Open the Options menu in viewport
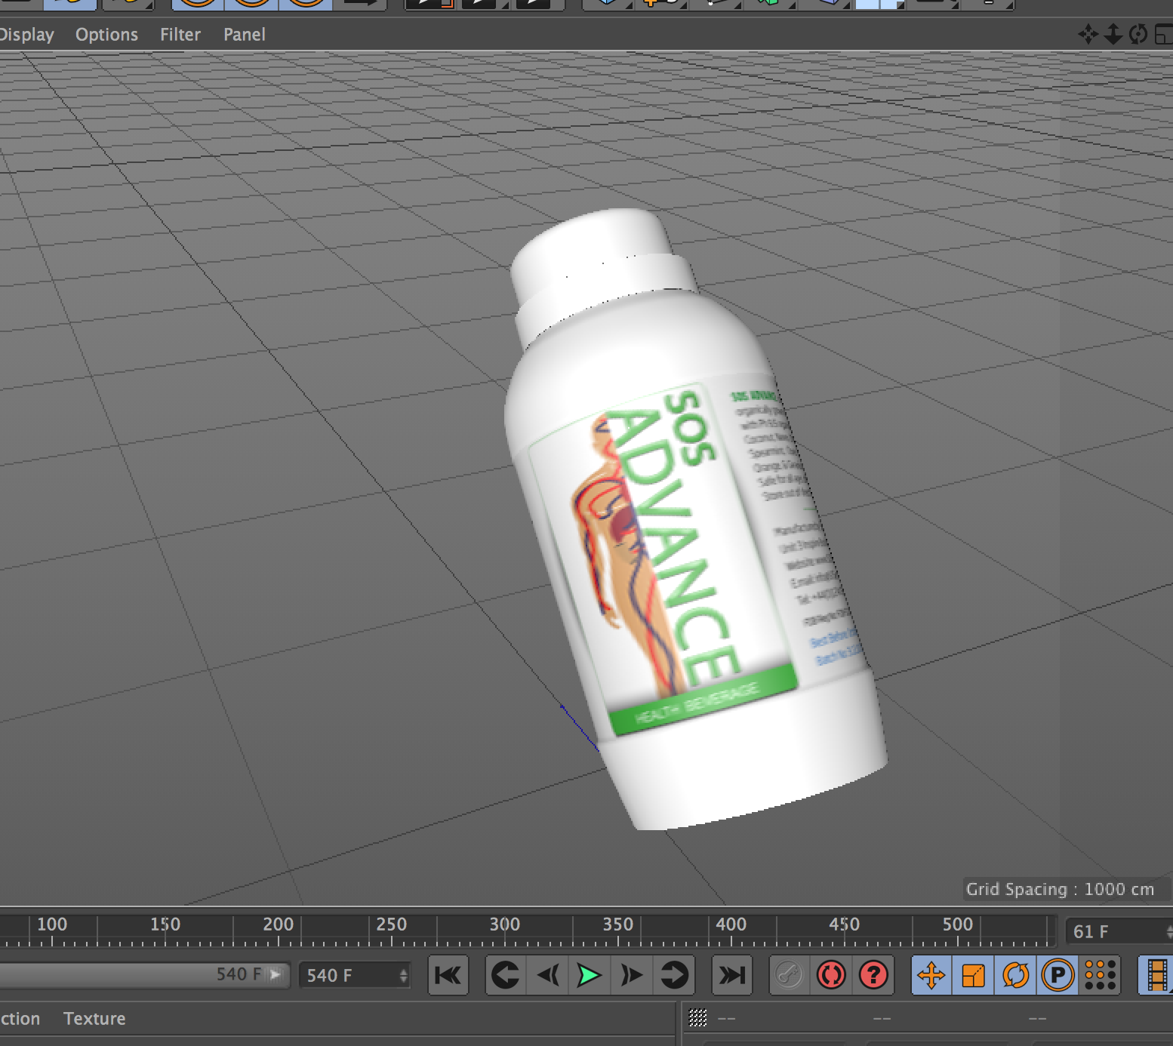The width and height of the screenshot is (1173, 1046). click(x=106, y=35)
